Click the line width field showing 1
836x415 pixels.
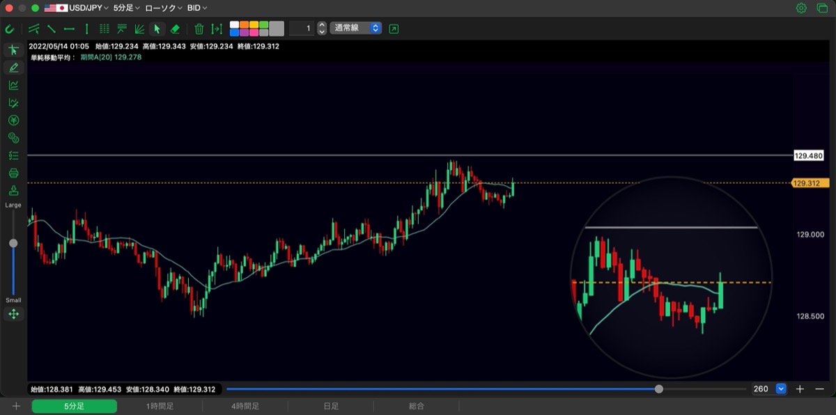pos(302,29)
